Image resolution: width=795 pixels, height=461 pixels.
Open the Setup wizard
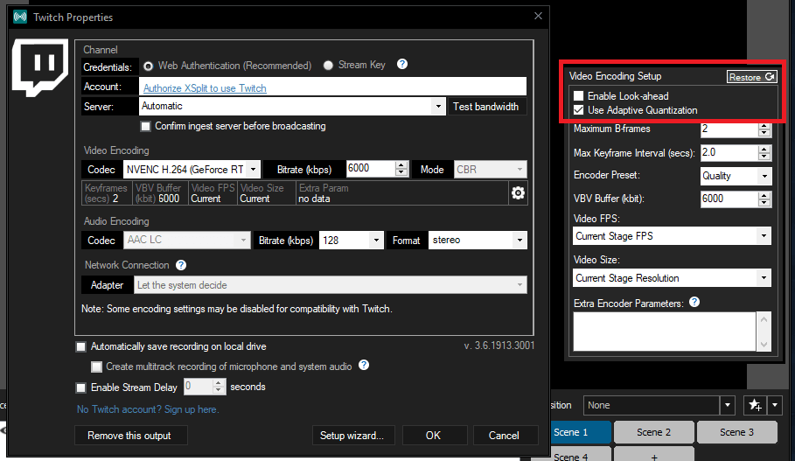coord(352,436)
